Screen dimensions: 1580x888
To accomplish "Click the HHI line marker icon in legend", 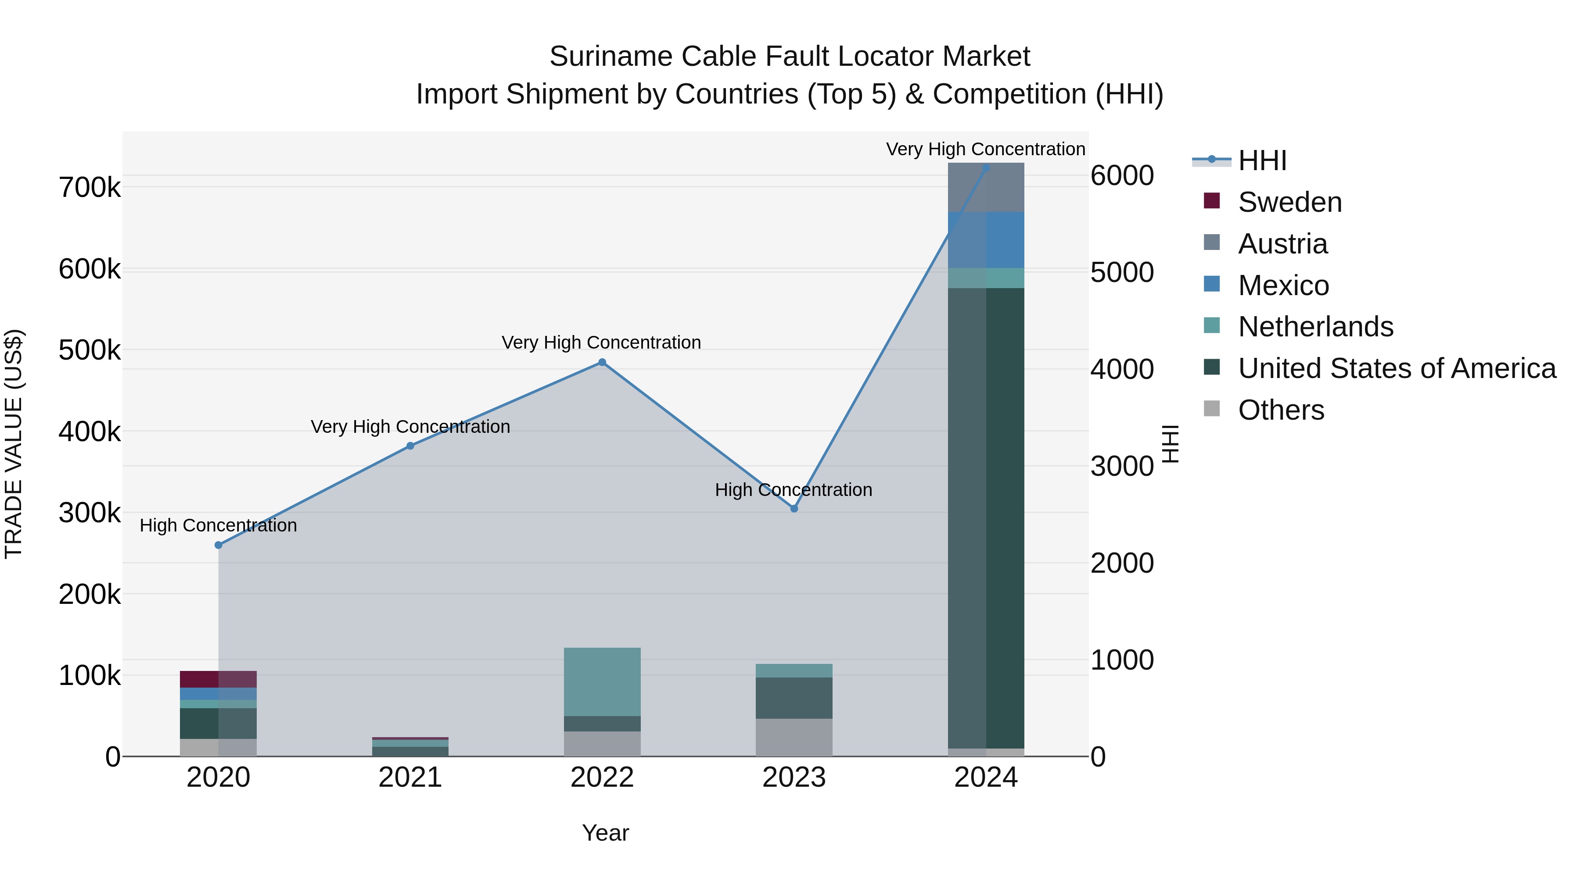I will (x=1211, y=159).
